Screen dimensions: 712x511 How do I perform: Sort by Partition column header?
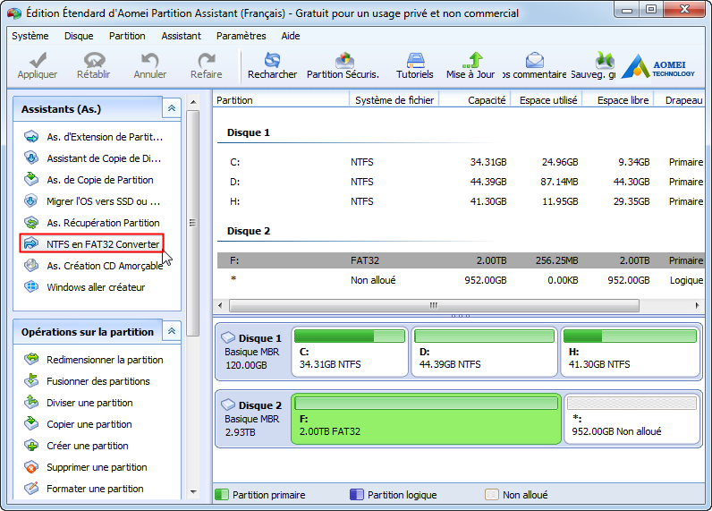(281, 100)
